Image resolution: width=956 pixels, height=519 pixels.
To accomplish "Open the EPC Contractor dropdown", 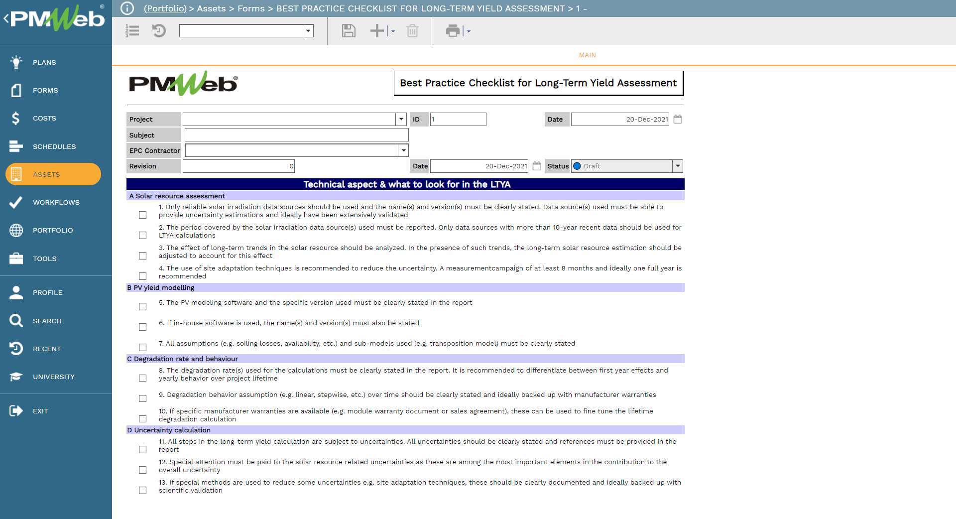I will [x=403, y=150].
